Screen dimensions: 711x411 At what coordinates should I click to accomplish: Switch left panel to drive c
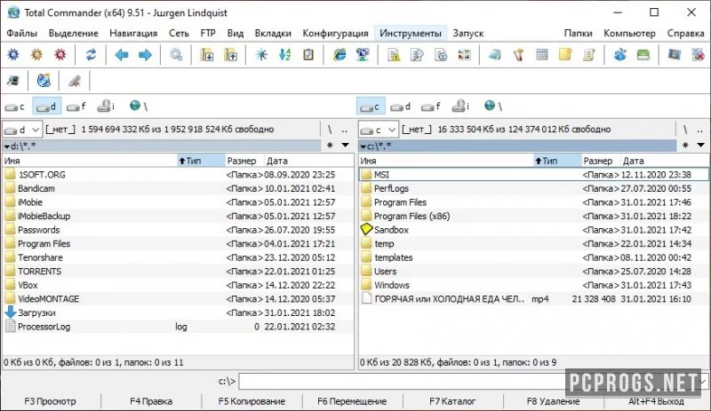click(15, 107)
